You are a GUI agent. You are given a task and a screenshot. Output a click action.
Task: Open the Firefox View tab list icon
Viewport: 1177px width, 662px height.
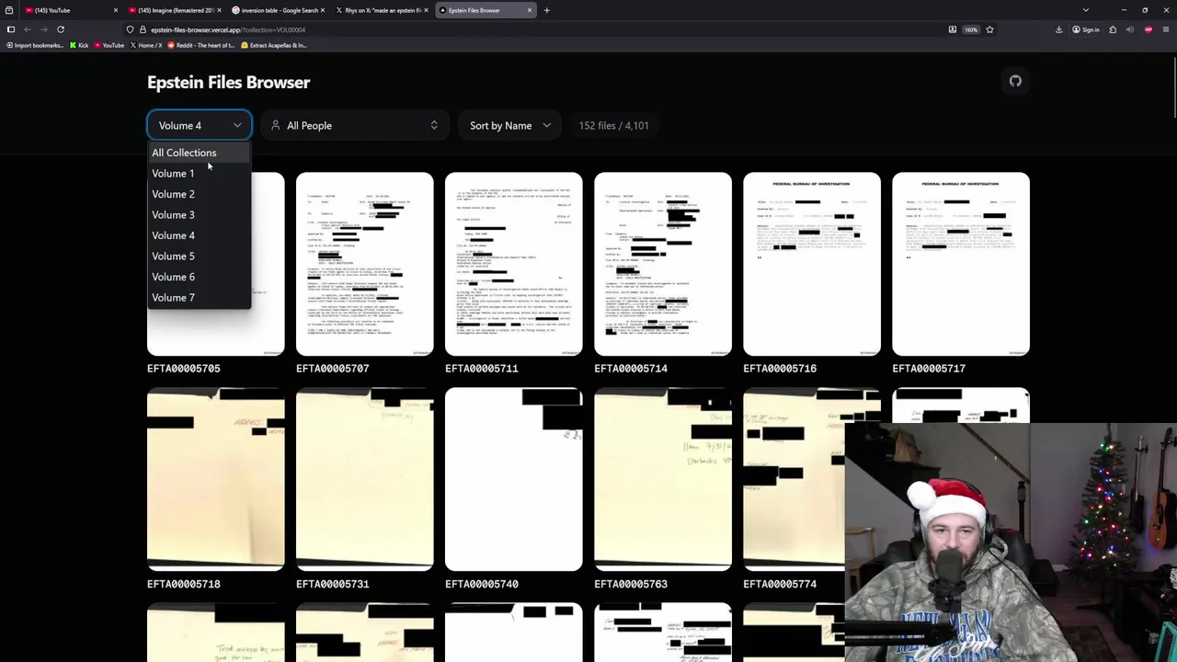8,10
